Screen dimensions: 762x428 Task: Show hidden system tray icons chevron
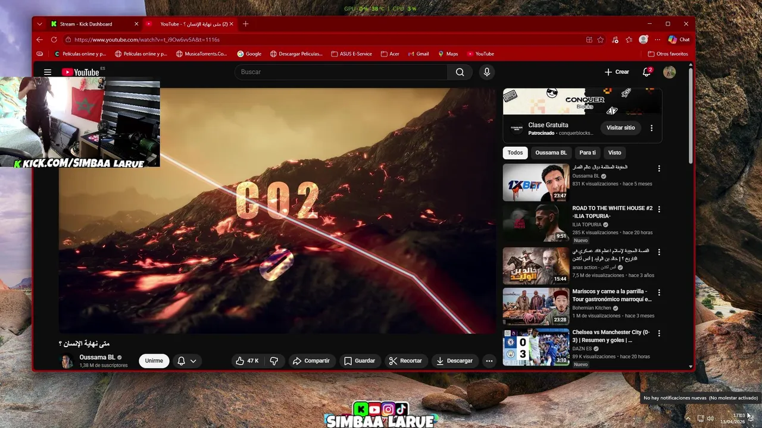click(688, 418)
